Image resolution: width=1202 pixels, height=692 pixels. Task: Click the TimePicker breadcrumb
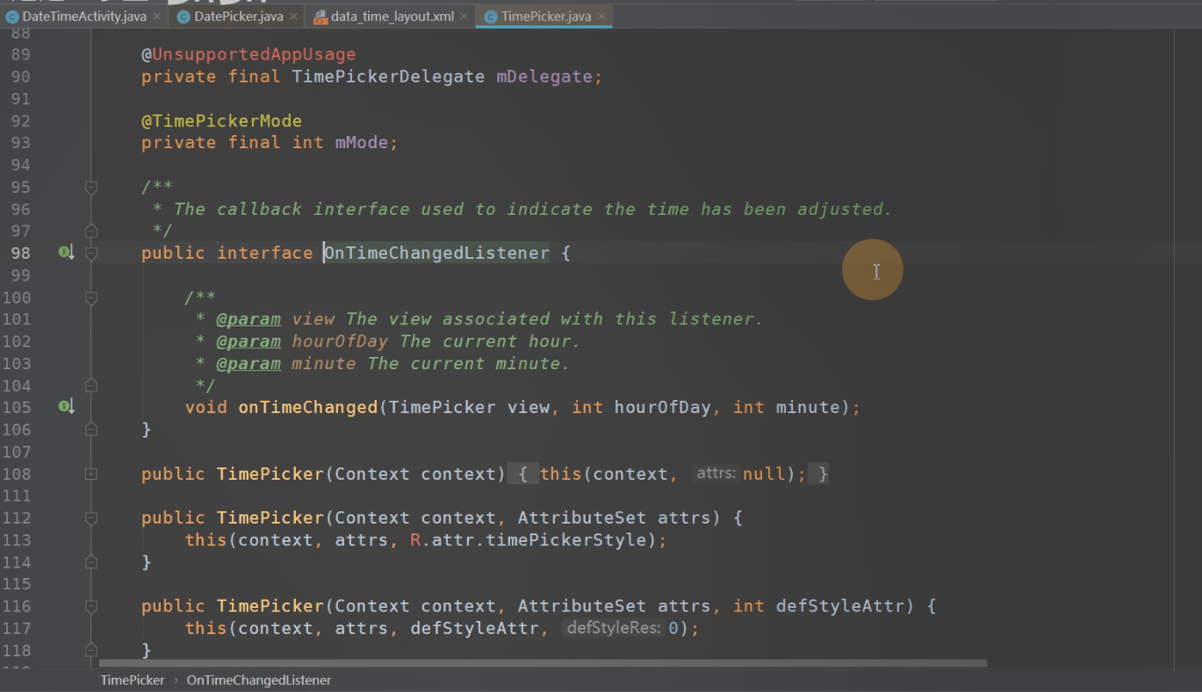tap(133, 680)
